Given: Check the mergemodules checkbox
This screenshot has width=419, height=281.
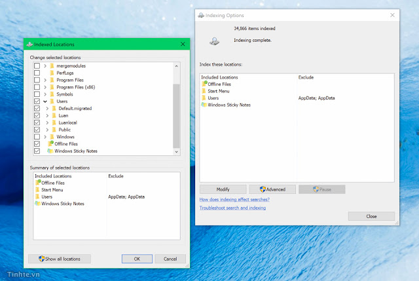Looking at the screenshot, I should pos(37,66).
